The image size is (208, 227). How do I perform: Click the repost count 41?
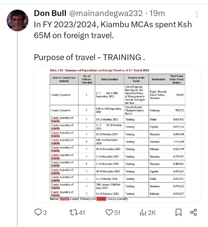[x=82, y=213]
